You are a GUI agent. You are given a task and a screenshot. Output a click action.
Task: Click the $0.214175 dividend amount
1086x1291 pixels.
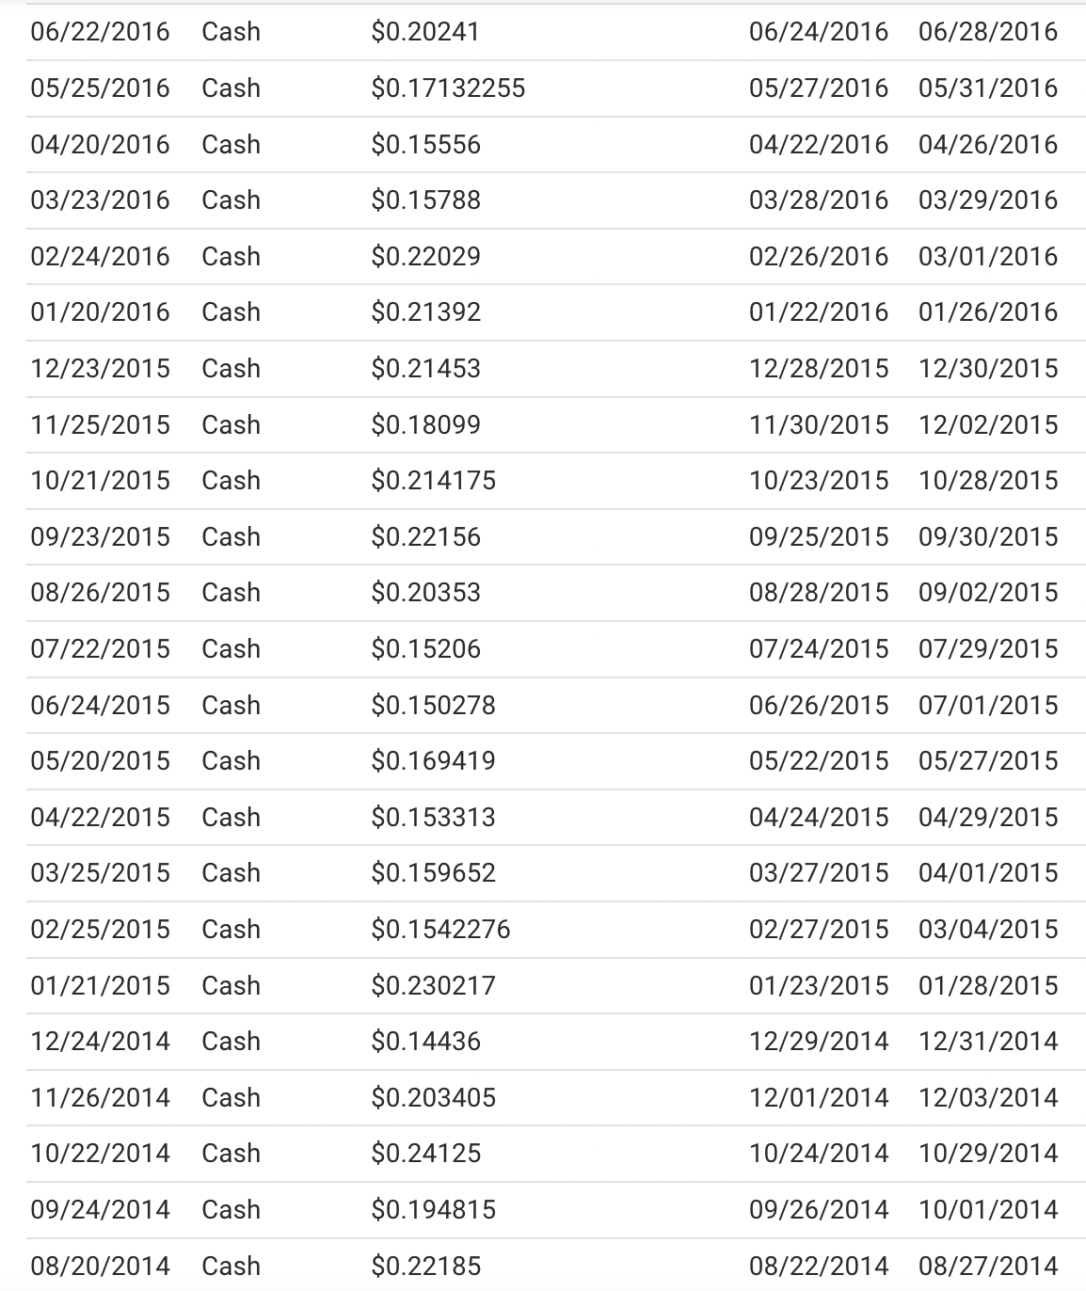click(433, 481)
